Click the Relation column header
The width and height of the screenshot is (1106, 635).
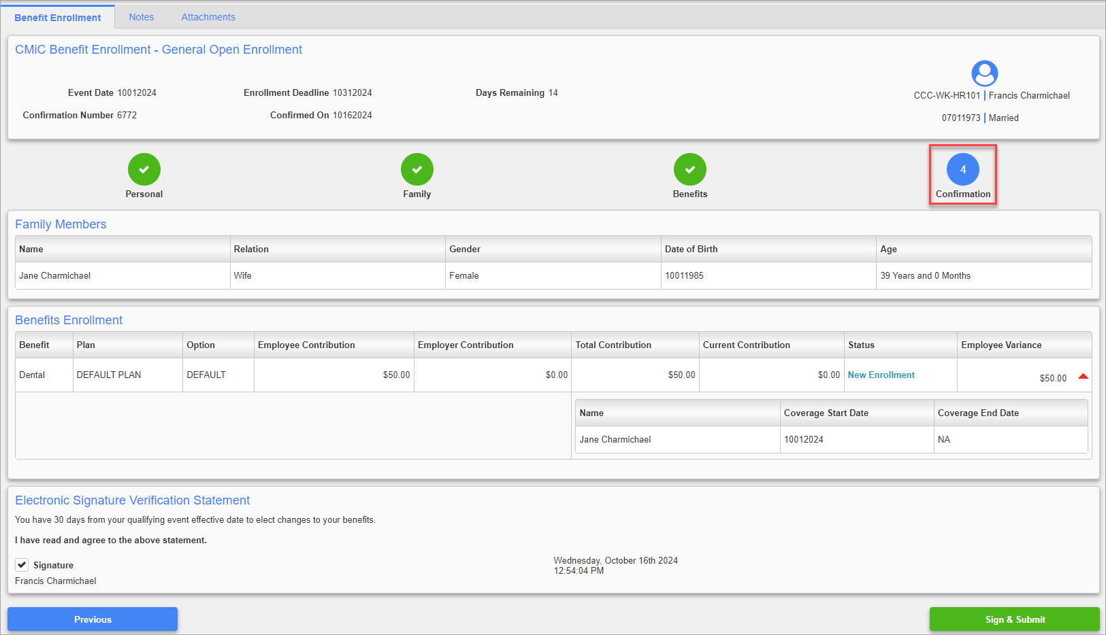coord(338,249)
